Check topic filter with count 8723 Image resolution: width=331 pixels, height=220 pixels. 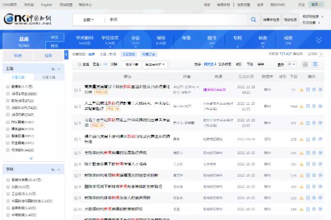(8, 101)
